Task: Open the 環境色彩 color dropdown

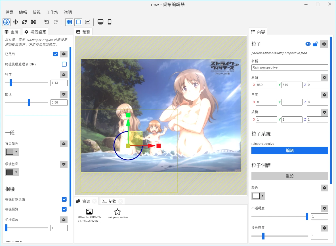Action: pyautogui.click(x=12, y=172)
